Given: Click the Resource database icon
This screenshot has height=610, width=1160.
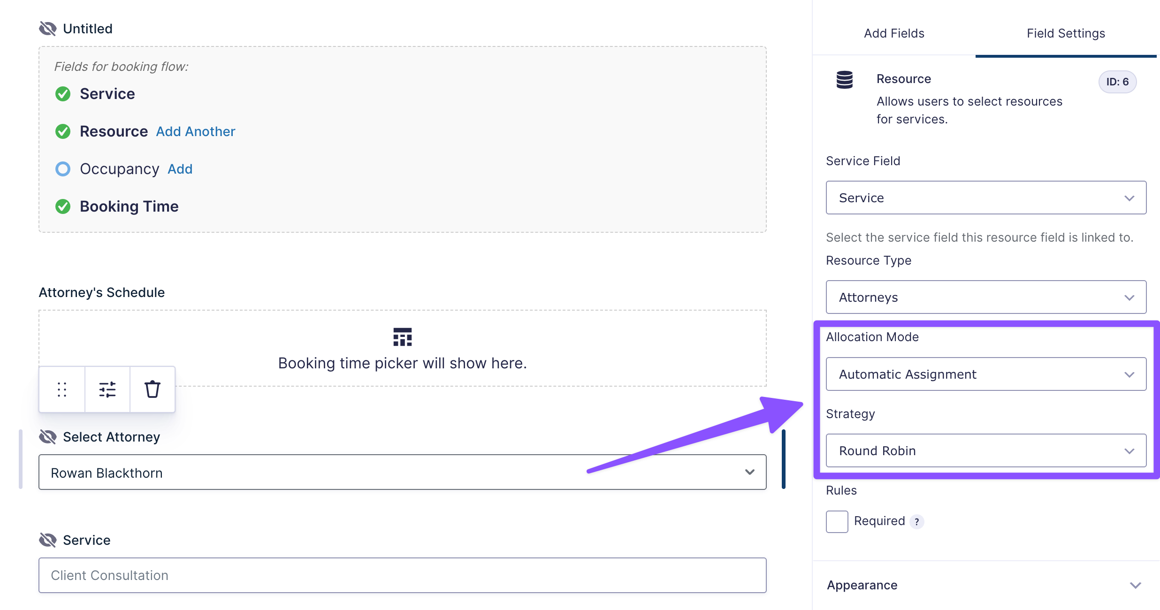Looking at the screenshot, I should point(845,80).
